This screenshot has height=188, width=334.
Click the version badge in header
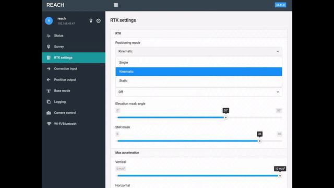(280, 5)
